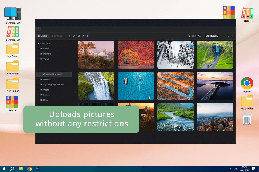Click the back arrow button
This screenshot has height=172, width=259.
point(39,29)
